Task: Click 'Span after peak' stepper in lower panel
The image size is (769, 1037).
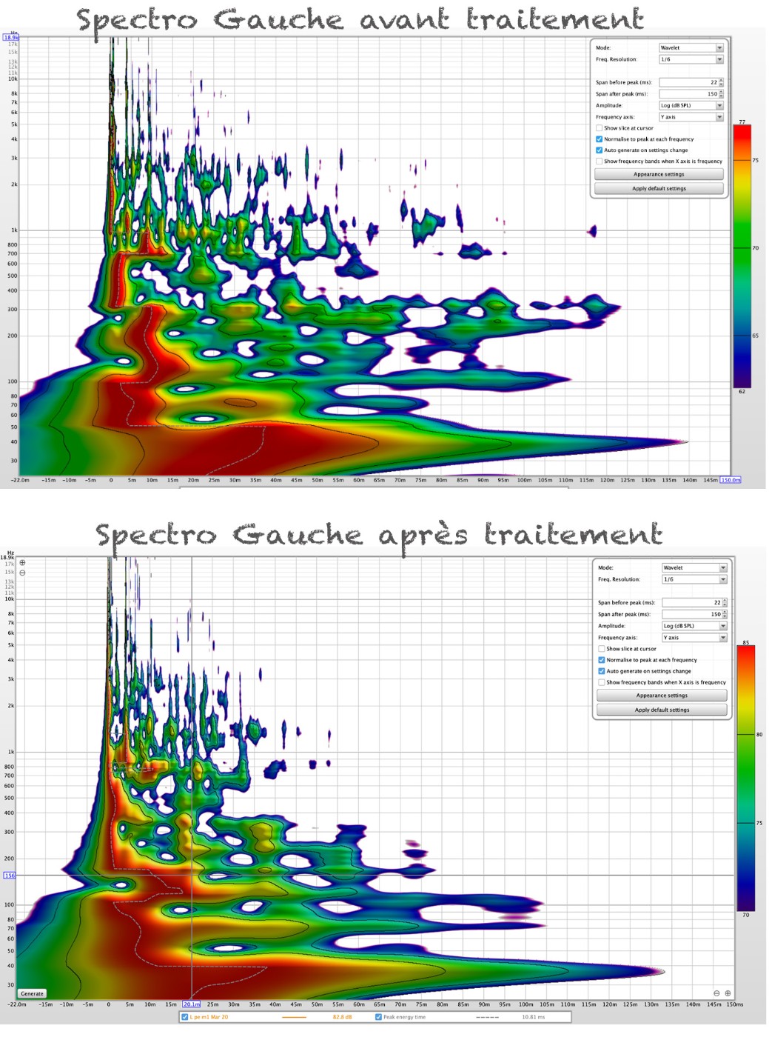Action: [725, 614]
